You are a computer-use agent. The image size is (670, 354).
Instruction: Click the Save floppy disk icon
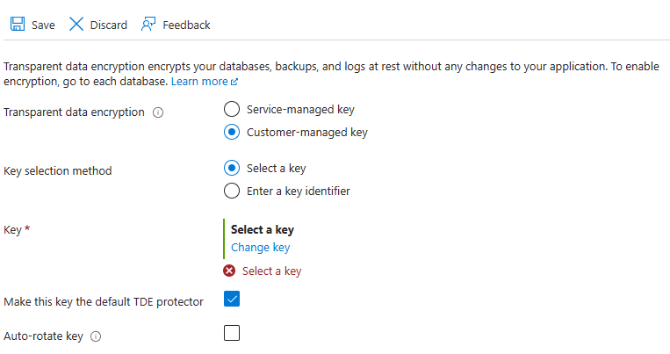[18, 25]
